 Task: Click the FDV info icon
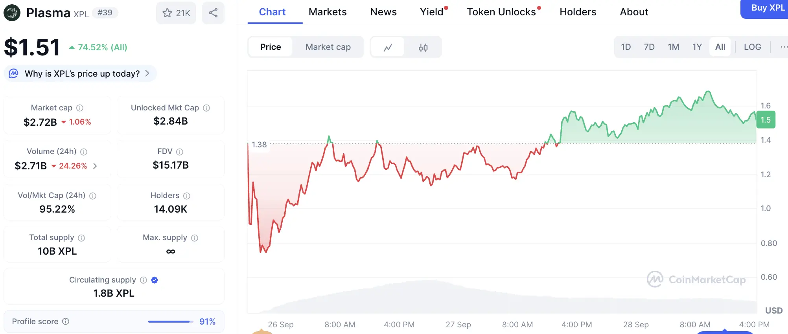pyautogui.click(x=180, y=152)
